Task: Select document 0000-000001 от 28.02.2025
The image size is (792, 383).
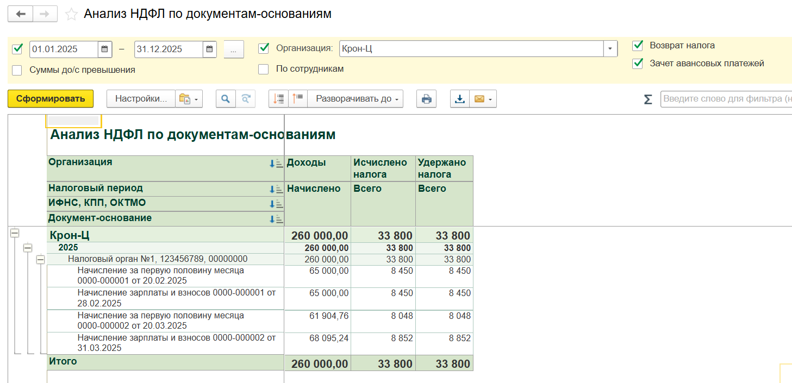Action: click(165, 298)
